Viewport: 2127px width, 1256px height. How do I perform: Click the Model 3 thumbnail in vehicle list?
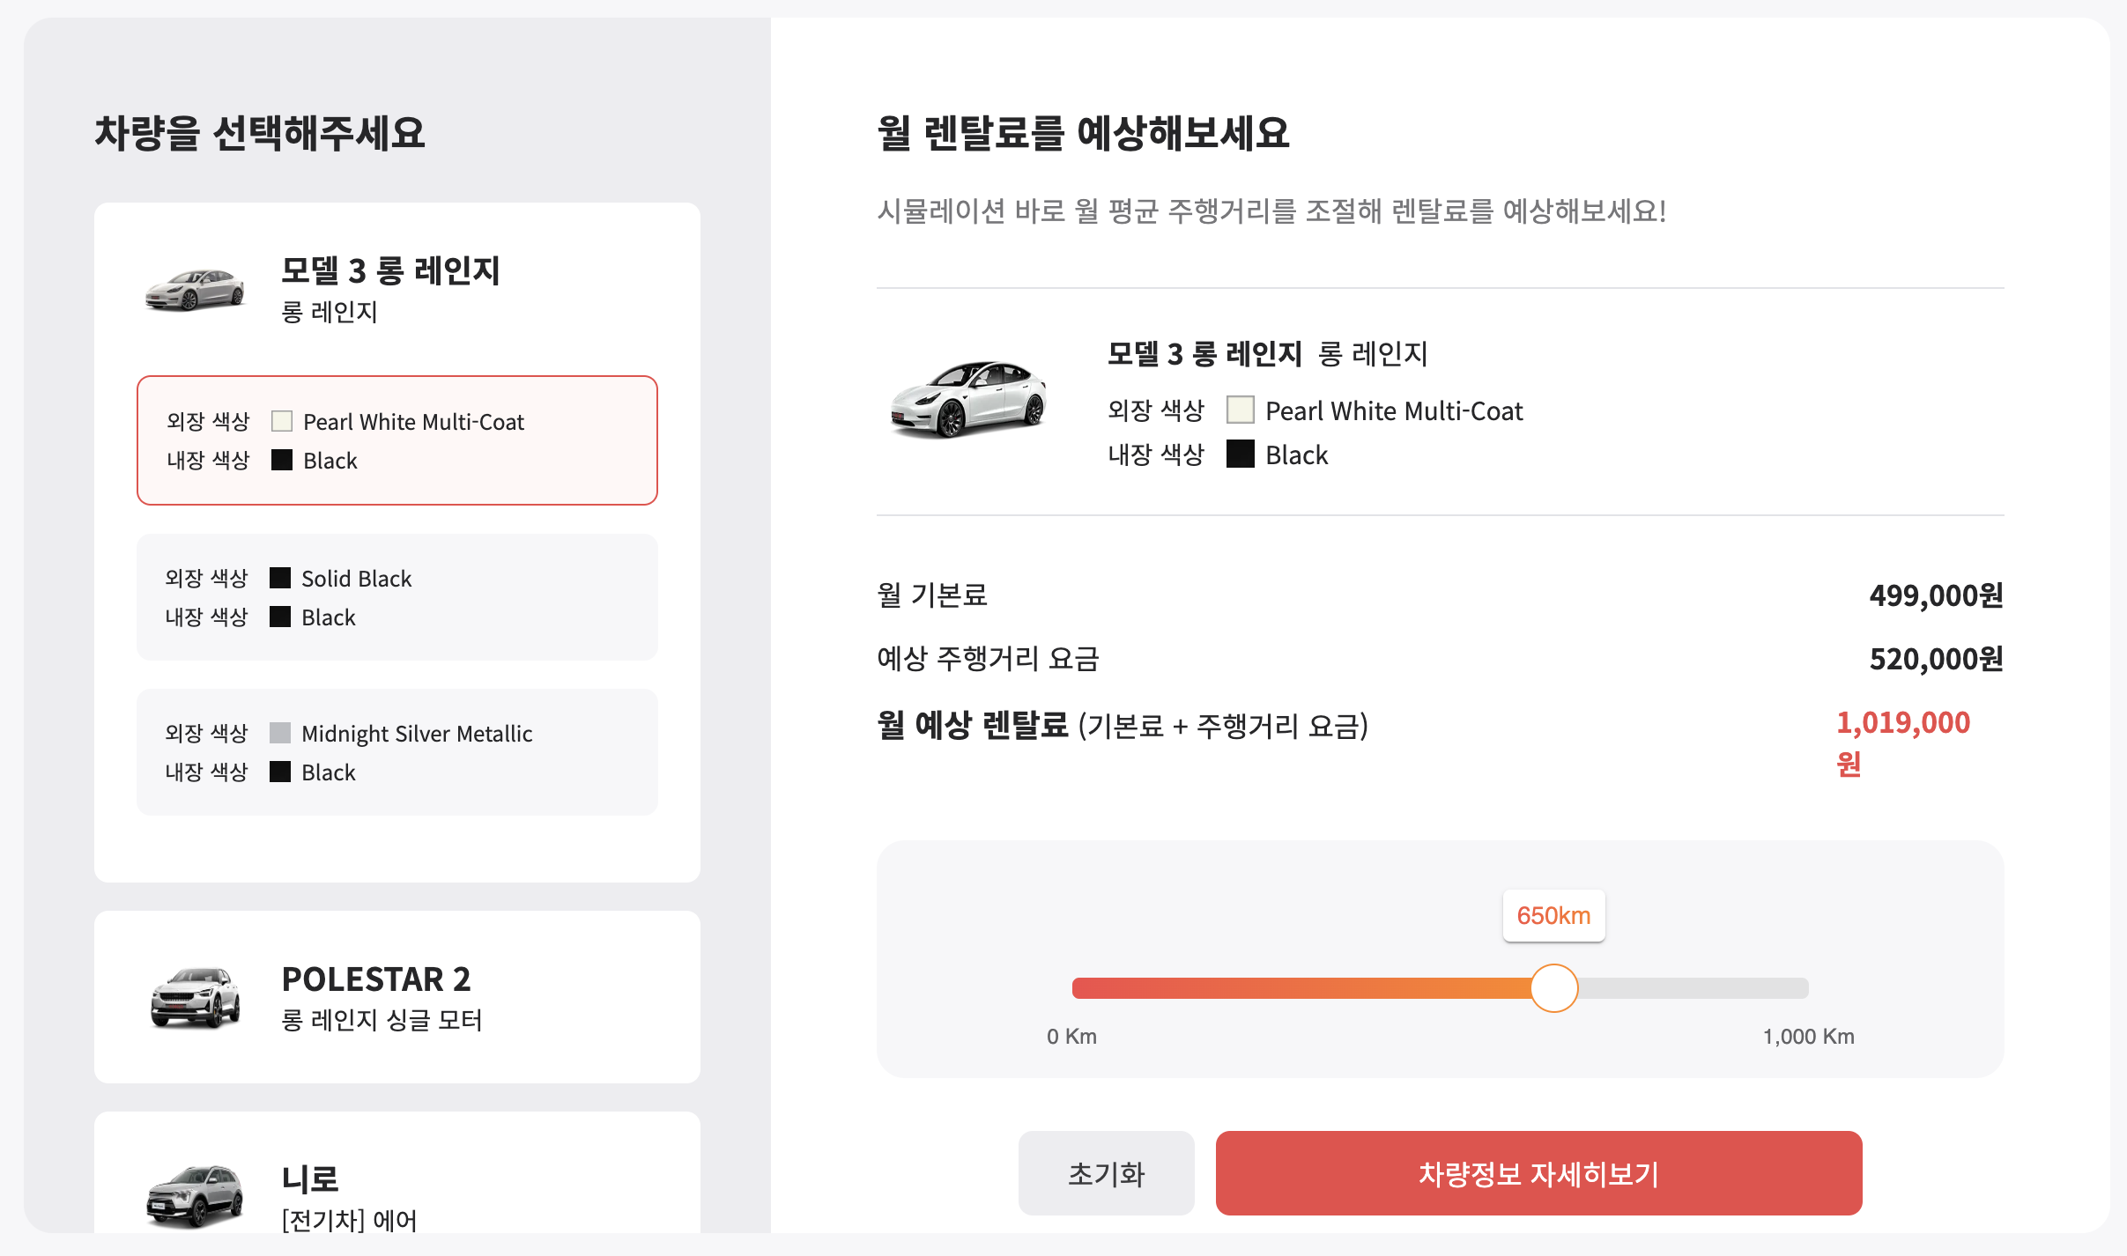(195, 290)
